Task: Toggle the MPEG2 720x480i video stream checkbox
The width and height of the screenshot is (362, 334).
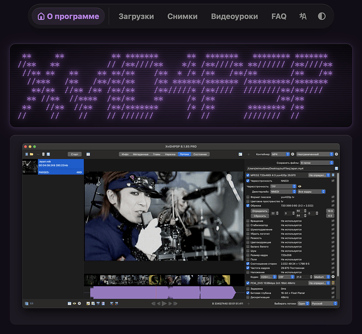Action: coord(248,175)
